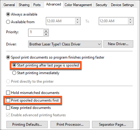This screenshot has height=130, width=140.
Task: Open Printing Defaults... dialog
Action: click(x=27, y=125)
